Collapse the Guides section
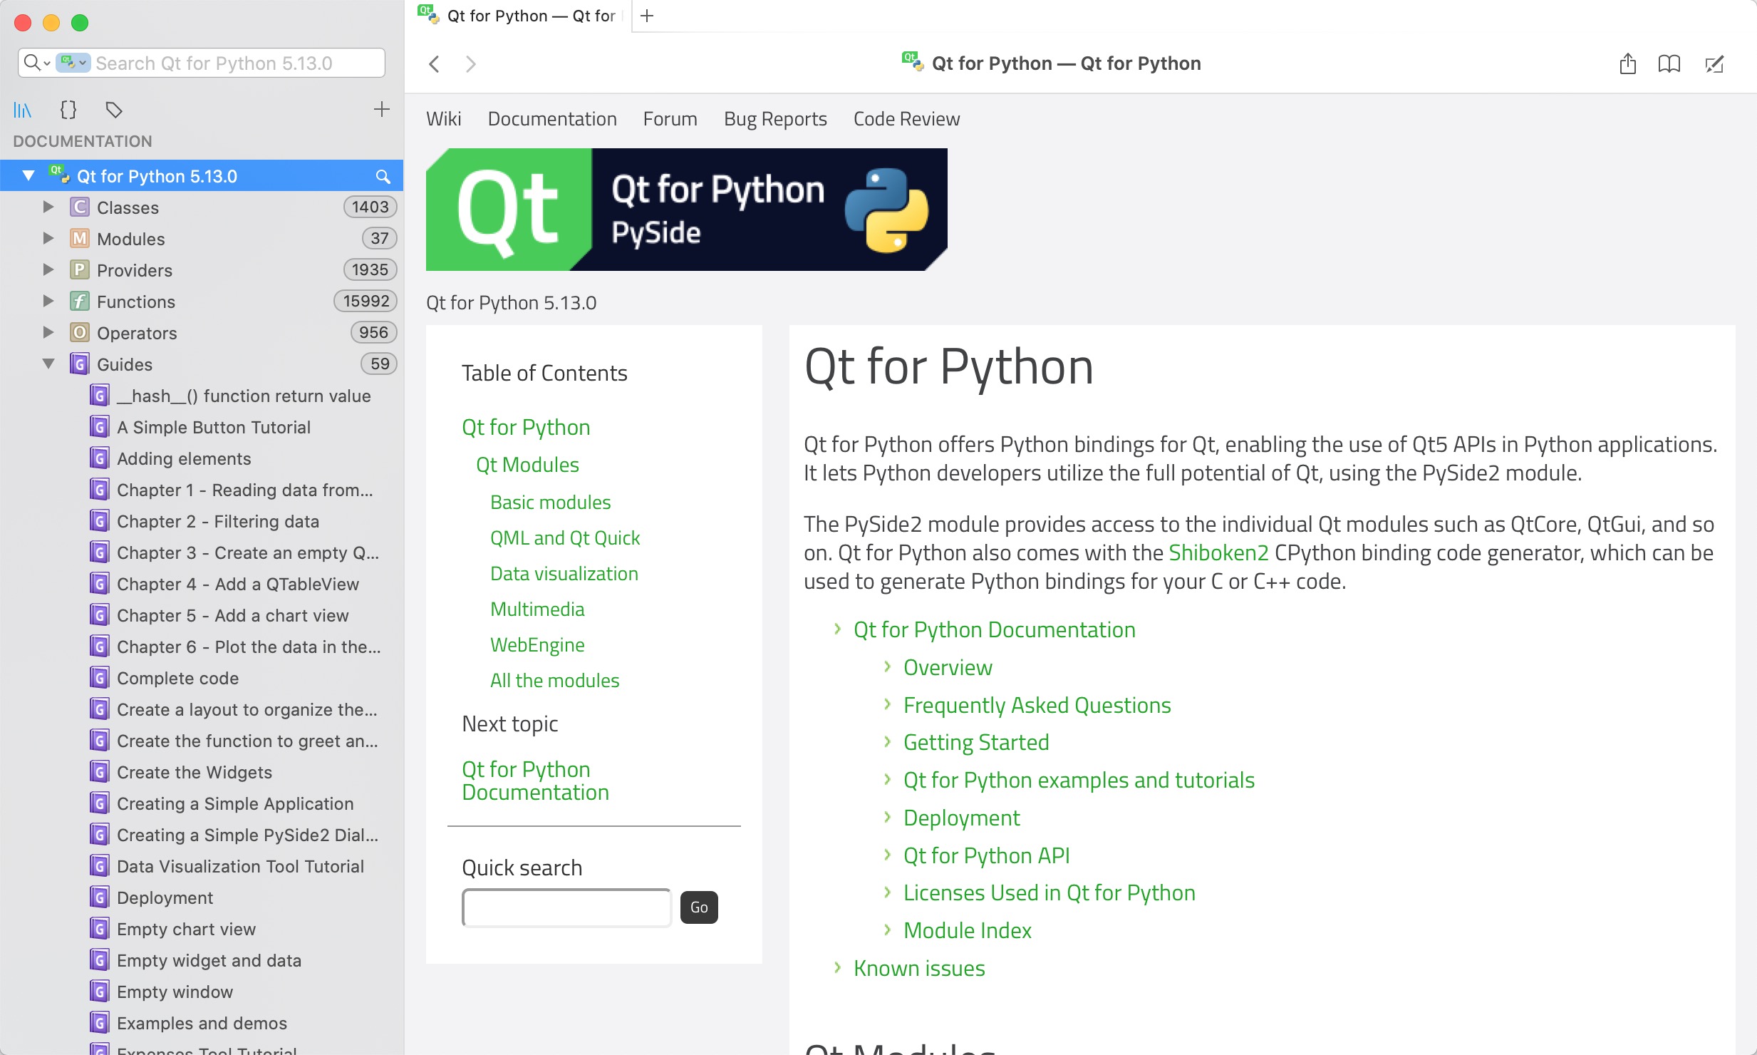Screen dimensions: 1757x1055 48,364
